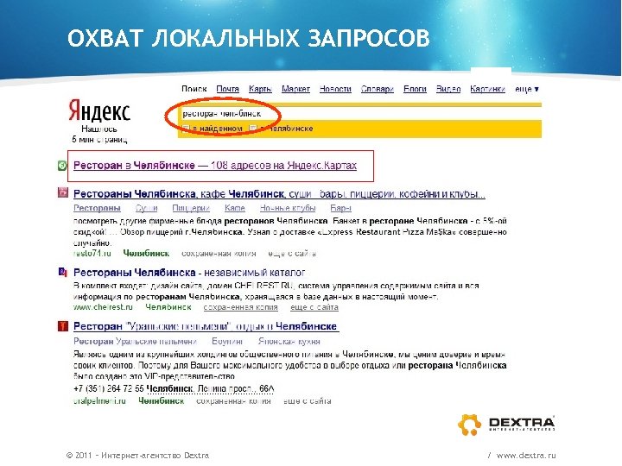Expand the 'еще' services dropdown

pyautogui.click(x=526, y=89)
